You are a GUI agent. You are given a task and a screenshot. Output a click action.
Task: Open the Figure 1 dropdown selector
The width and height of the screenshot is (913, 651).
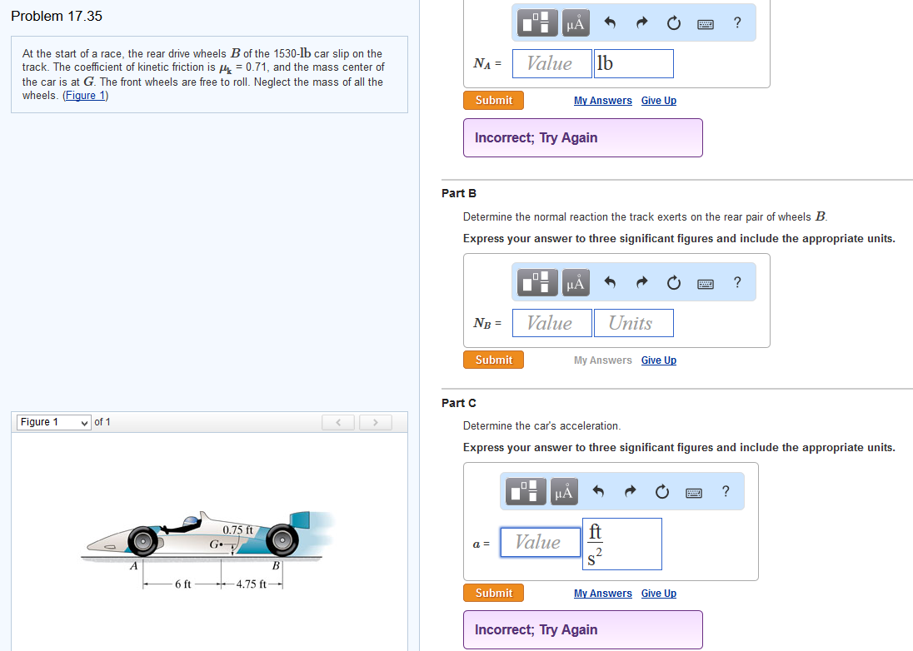(x=52, y=422)
